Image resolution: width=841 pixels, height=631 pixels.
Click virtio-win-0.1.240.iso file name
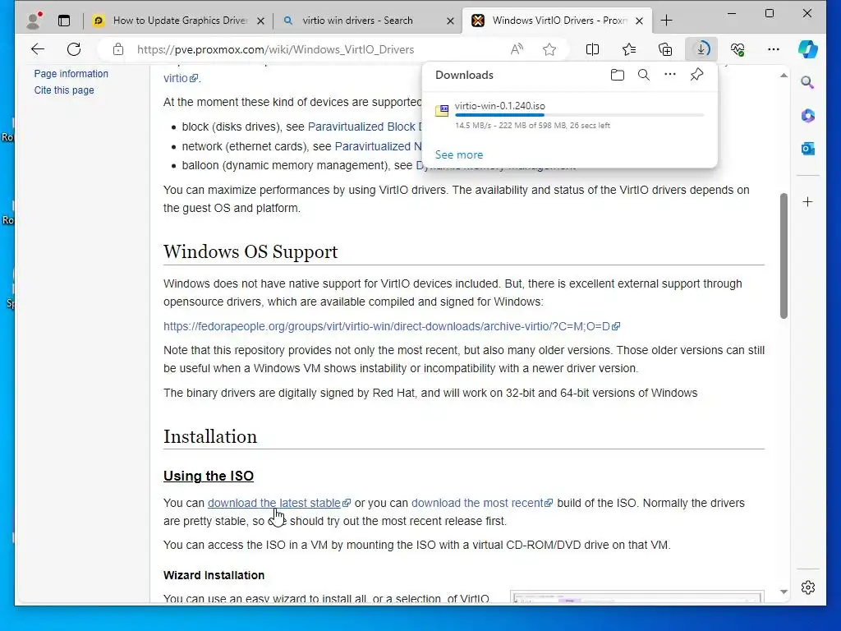500,106
